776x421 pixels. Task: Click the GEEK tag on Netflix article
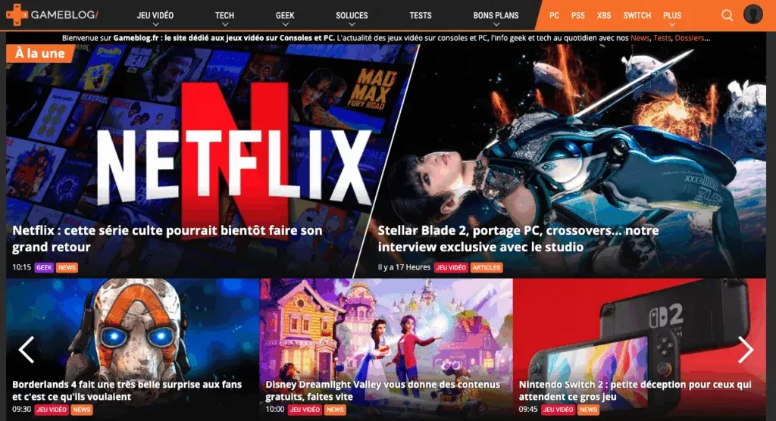click(44, 267)
